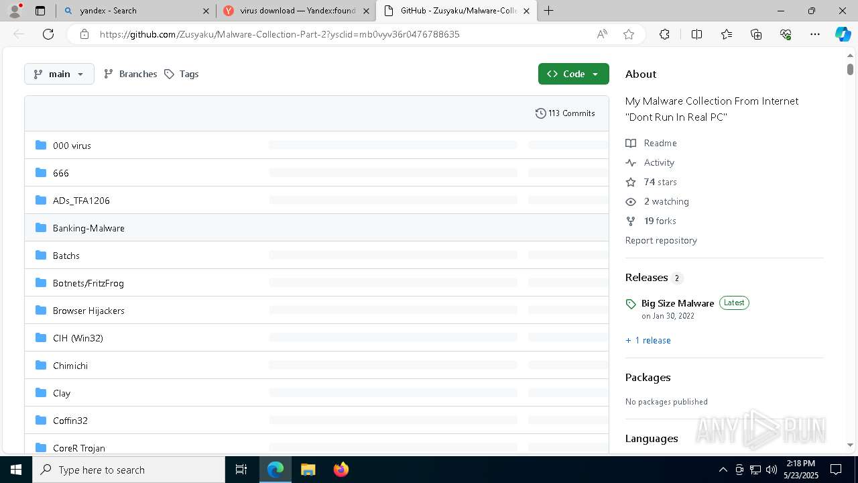Switch to virus download Yandex tab
This screenshot has width=858, height=483.
point(298,11)
